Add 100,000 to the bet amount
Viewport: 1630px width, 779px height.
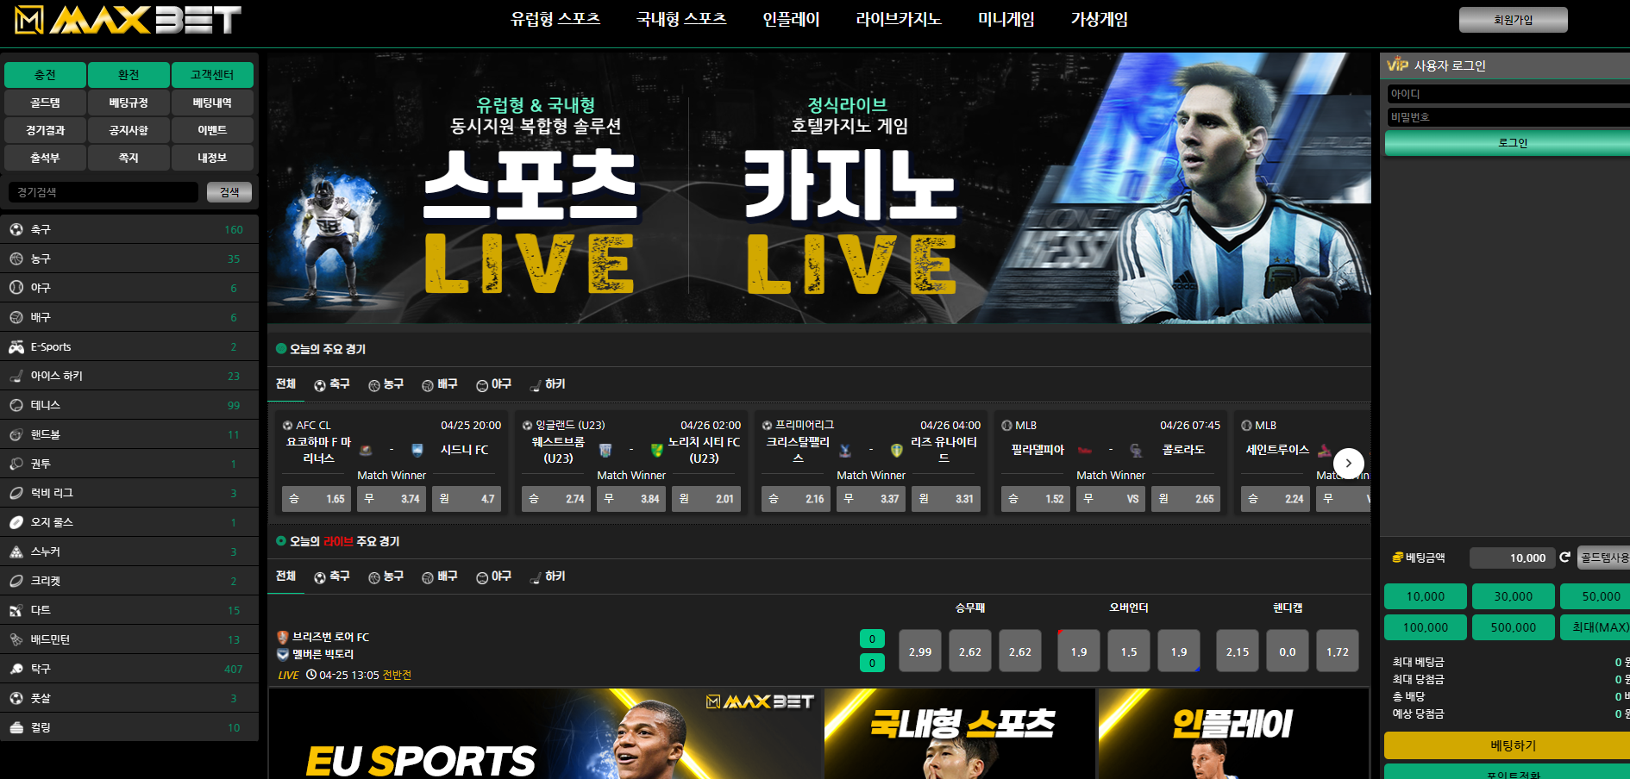click(x=1426, y=627)
